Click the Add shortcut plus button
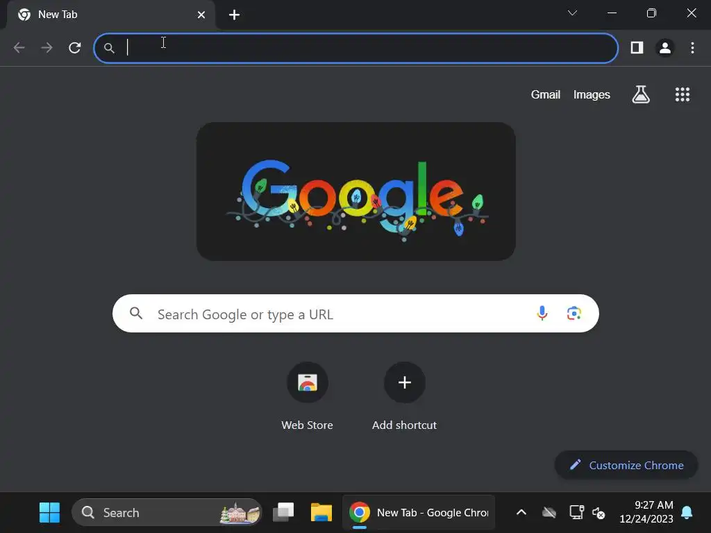The height and width of the screenshot is (533, 711). tap(405, 382)
